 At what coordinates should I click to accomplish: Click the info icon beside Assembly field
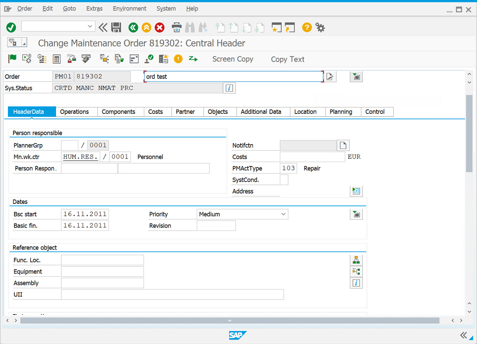(356, 283)
